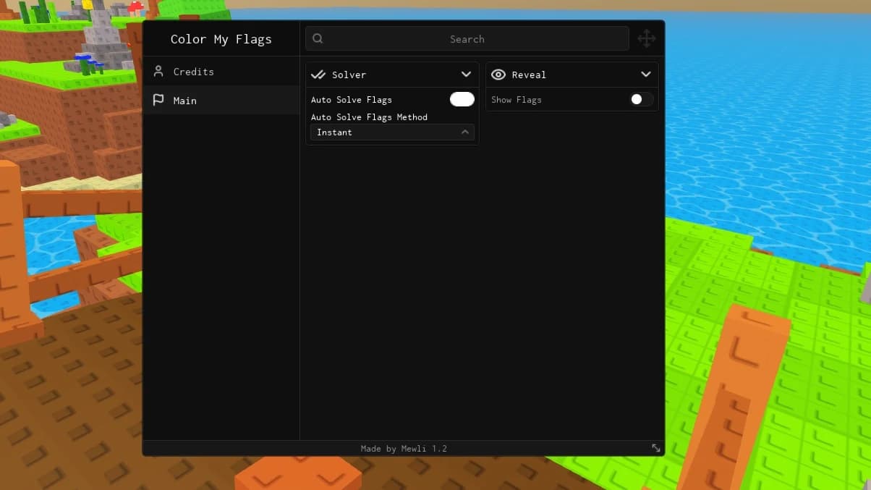Click the flag icon beside Main
The image size is (871, 490).
[x=158, y=100]
